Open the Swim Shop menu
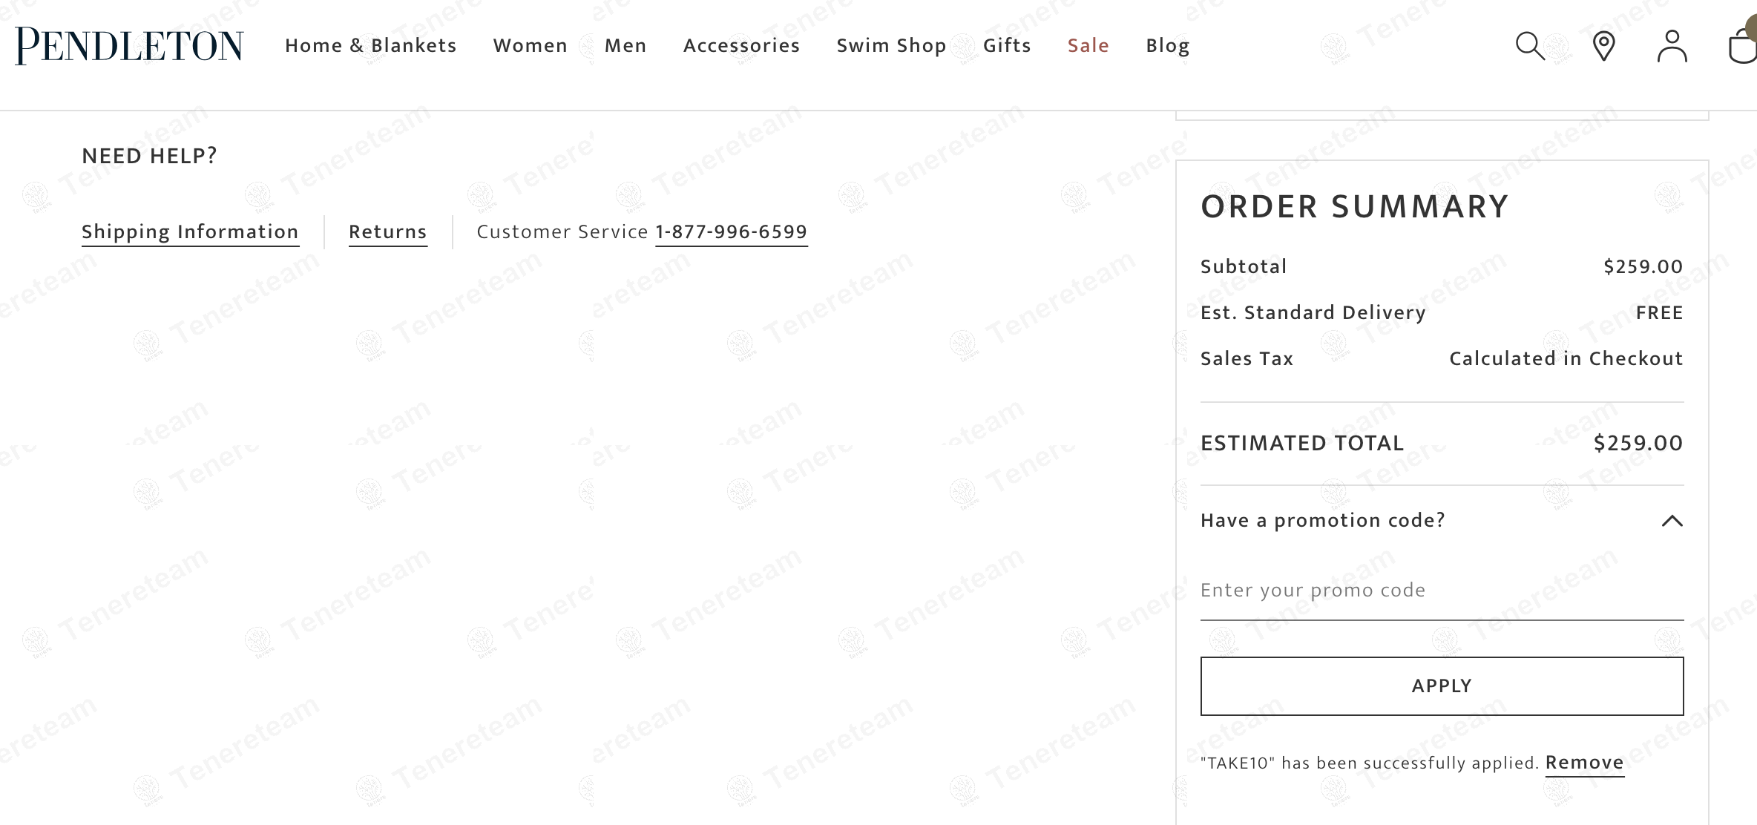This screenshot has width=1757, height=825. (x=891, y=46)
